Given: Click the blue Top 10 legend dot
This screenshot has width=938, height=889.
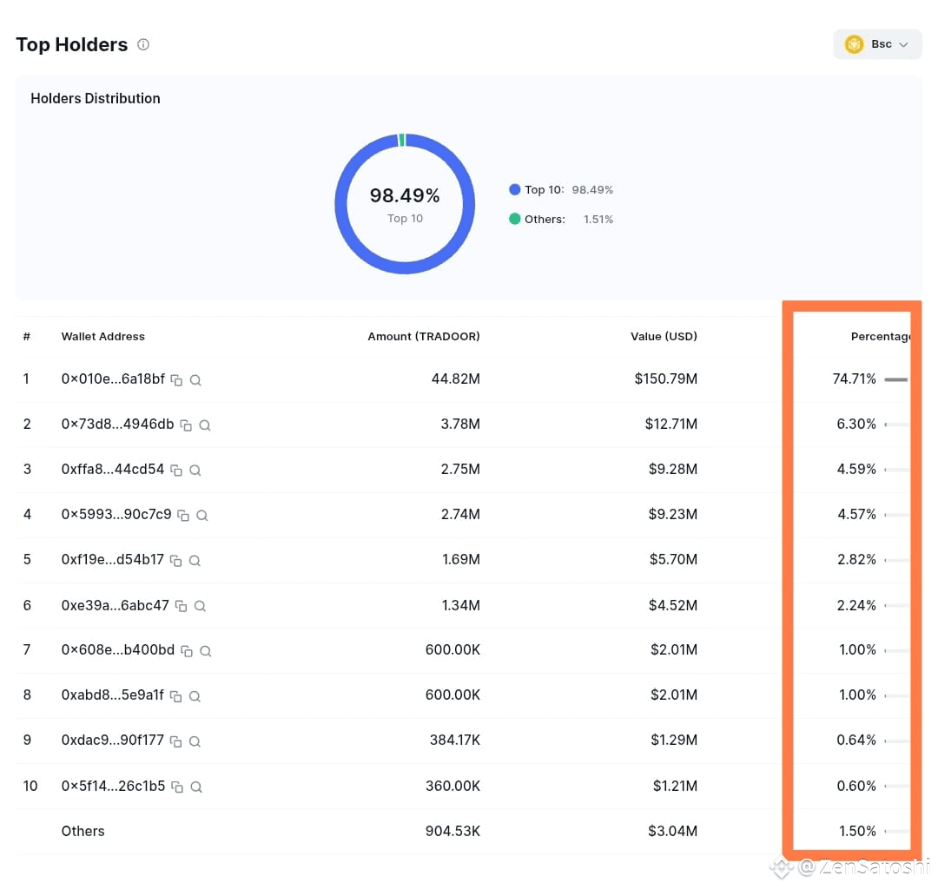Looking at the screenshot, I should [x=514, y=189].
